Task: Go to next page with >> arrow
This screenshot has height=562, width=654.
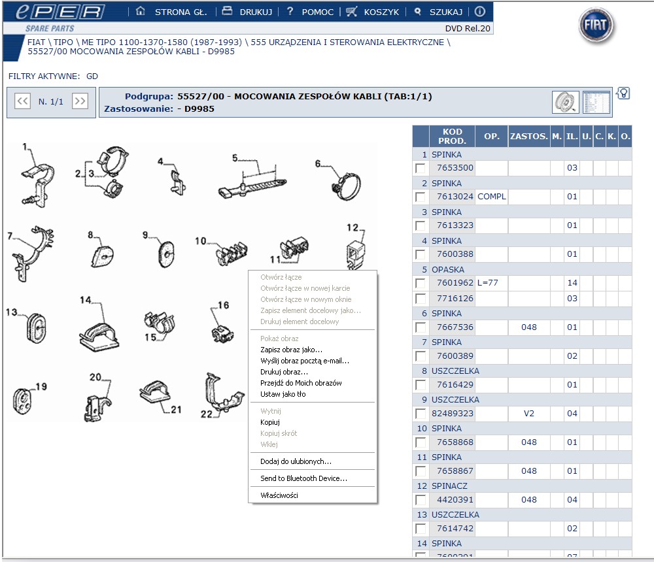Action: (x=80, y=101)
